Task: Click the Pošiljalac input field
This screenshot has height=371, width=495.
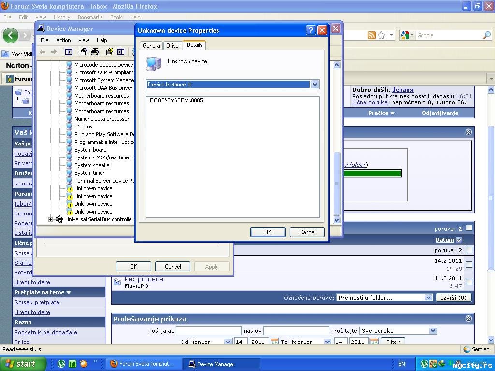Action: (209, 330)
